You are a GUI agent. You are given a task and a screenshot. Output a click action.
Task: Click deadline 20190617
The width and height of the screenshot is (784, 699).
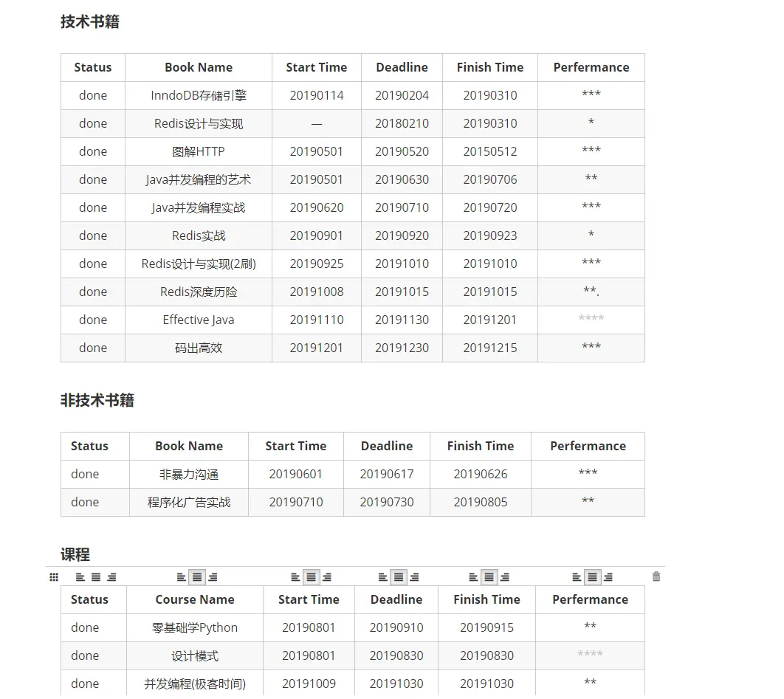coord(387,474)
